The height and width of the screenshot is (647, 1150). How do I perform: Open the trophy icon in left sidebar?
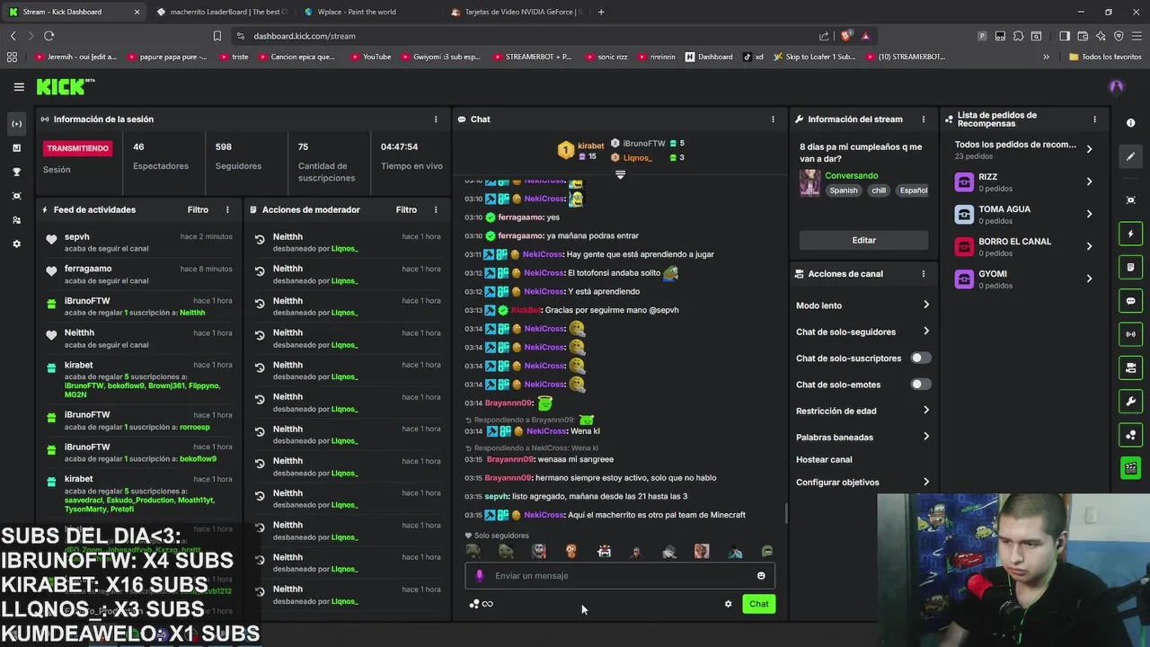pos(16,172)
